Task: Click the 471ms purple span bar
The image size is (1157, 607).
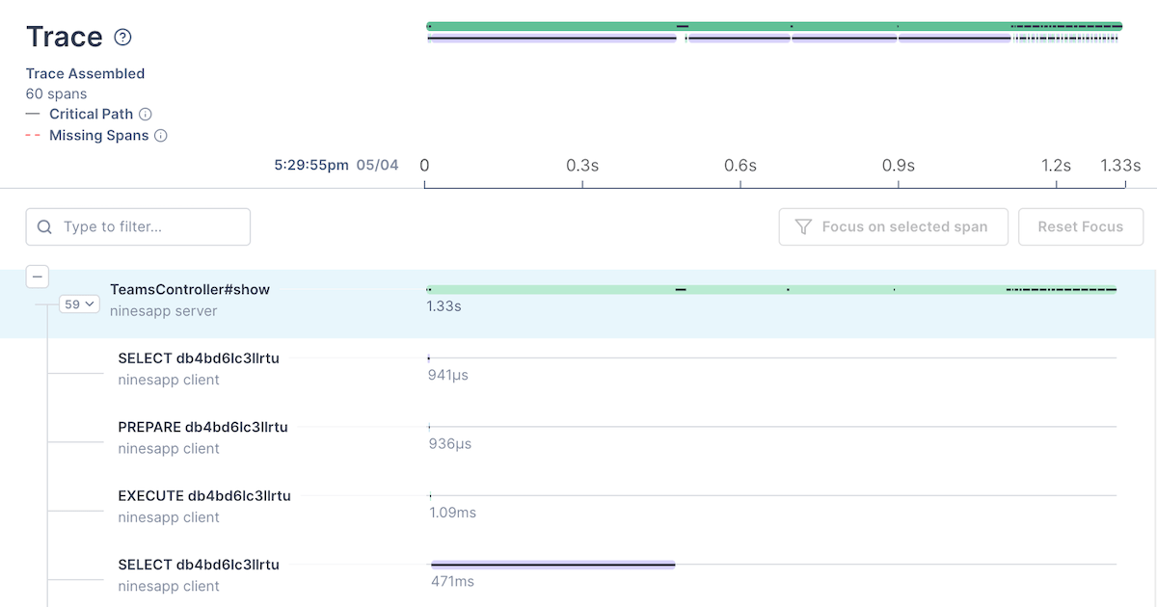Action: pyautogui.click(x=552, y=565)
